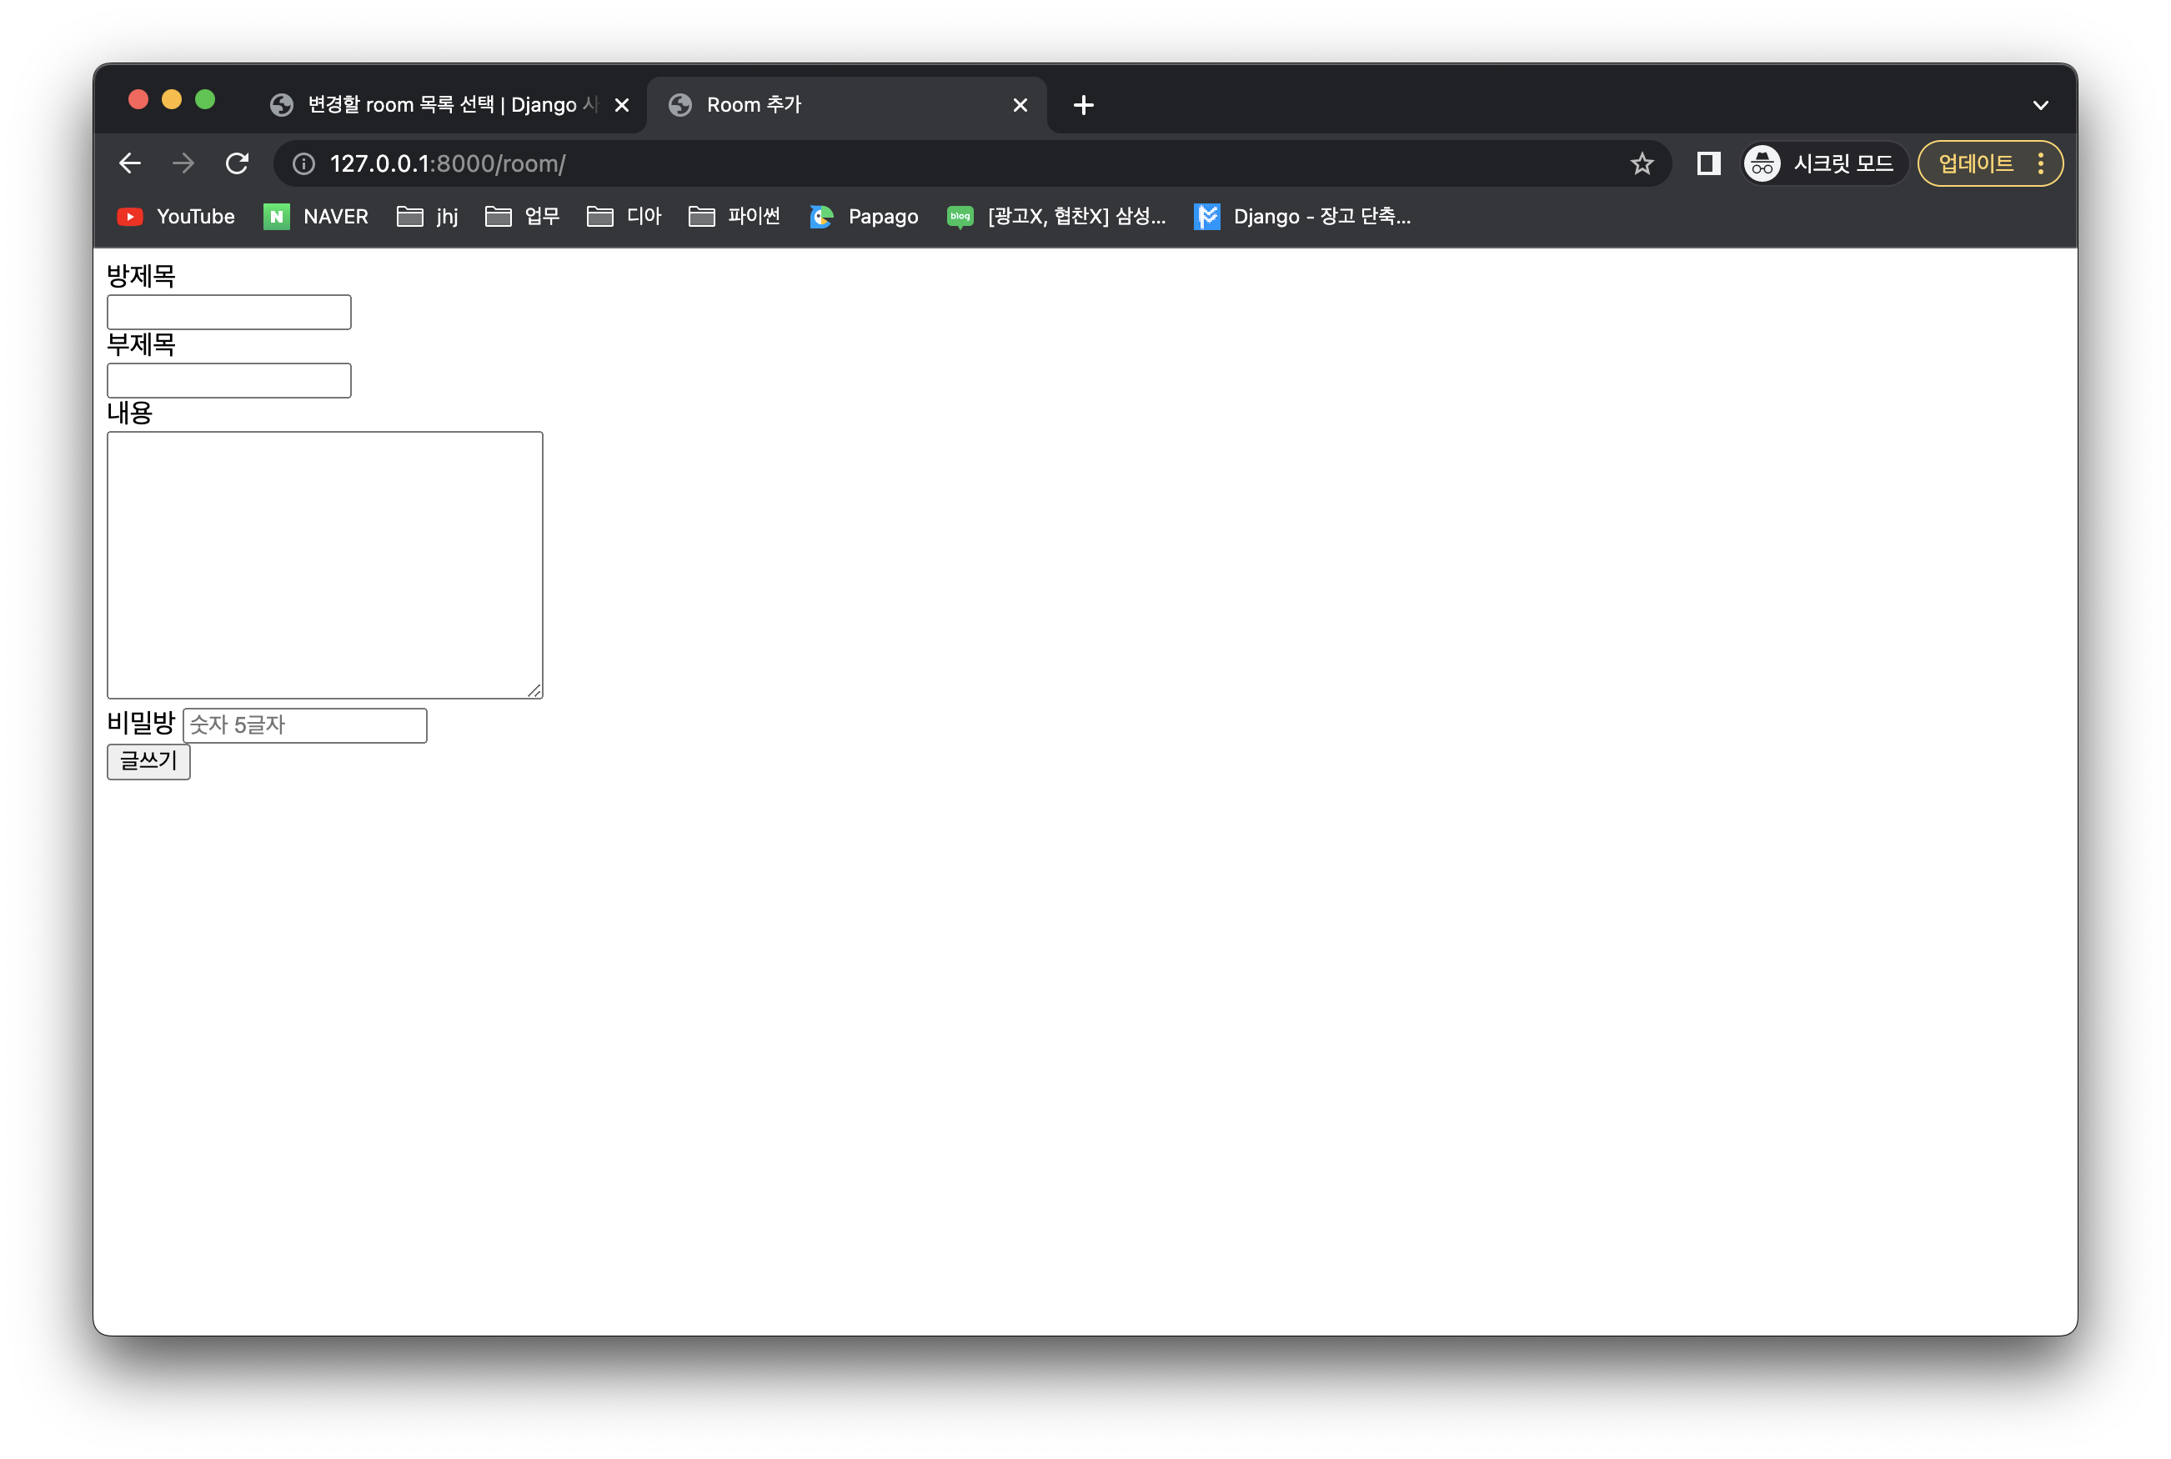Open the jhj bookmark folder

pyautogui.click(x=428, y=217)
